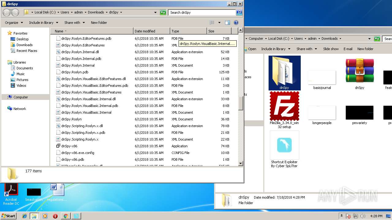Focus the Search dnSpy input box
Screen dimensions: 392x220
point(202,13)
